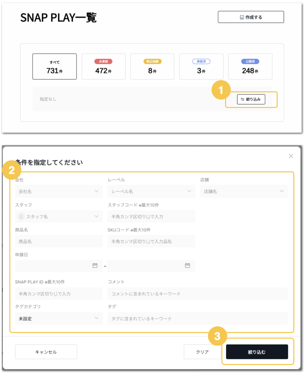The width and height of the screenshot is (305, 374).
Task: Open the 店舗名 store dropdown
Action: (x=244, y=191)
